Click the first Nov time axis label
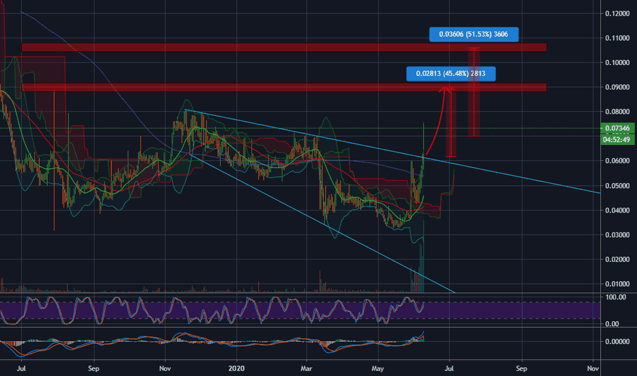The height and width of the screenshot is (376, 637). coord(165,368)
